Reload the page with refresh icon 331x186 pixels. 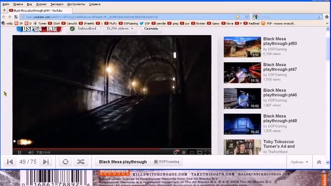coord(247,17)
